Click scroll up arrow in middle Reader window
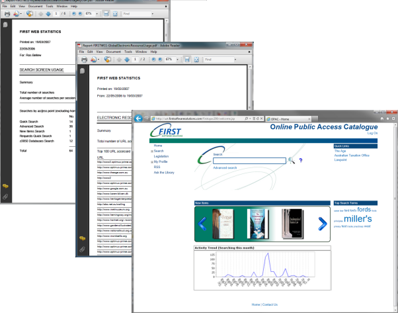This screenshot has height=313, width=398. pos(250,67)
